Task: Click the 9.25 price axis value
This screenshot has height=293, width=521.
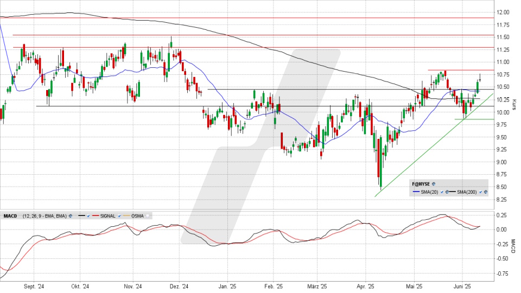Action: pos(503,150)
